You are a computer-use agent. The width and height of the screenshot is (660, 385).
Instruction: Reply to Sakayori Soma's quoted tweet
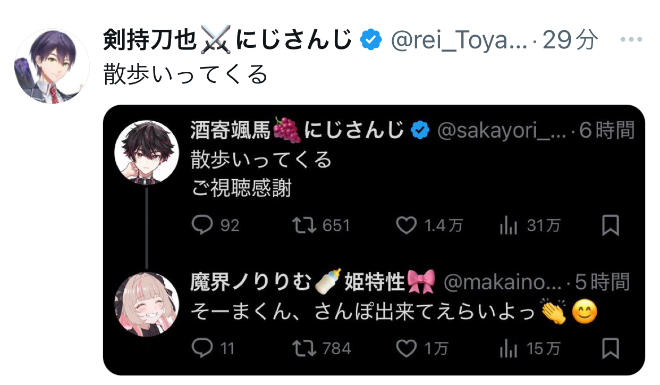[202, 225]
